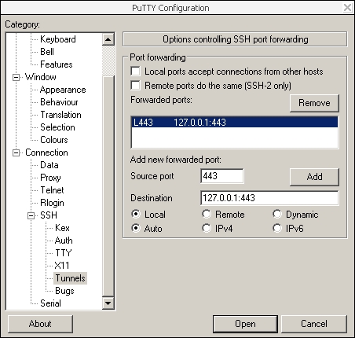Screen dimensions: 355x338
Task: Open the Data category
Action: (x=49, y=165)
